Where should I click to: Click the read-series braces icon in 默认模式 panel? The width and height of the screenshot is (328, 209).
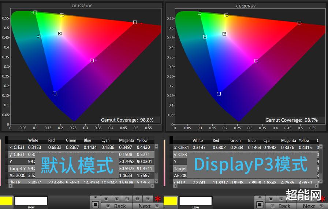(127, 199)
